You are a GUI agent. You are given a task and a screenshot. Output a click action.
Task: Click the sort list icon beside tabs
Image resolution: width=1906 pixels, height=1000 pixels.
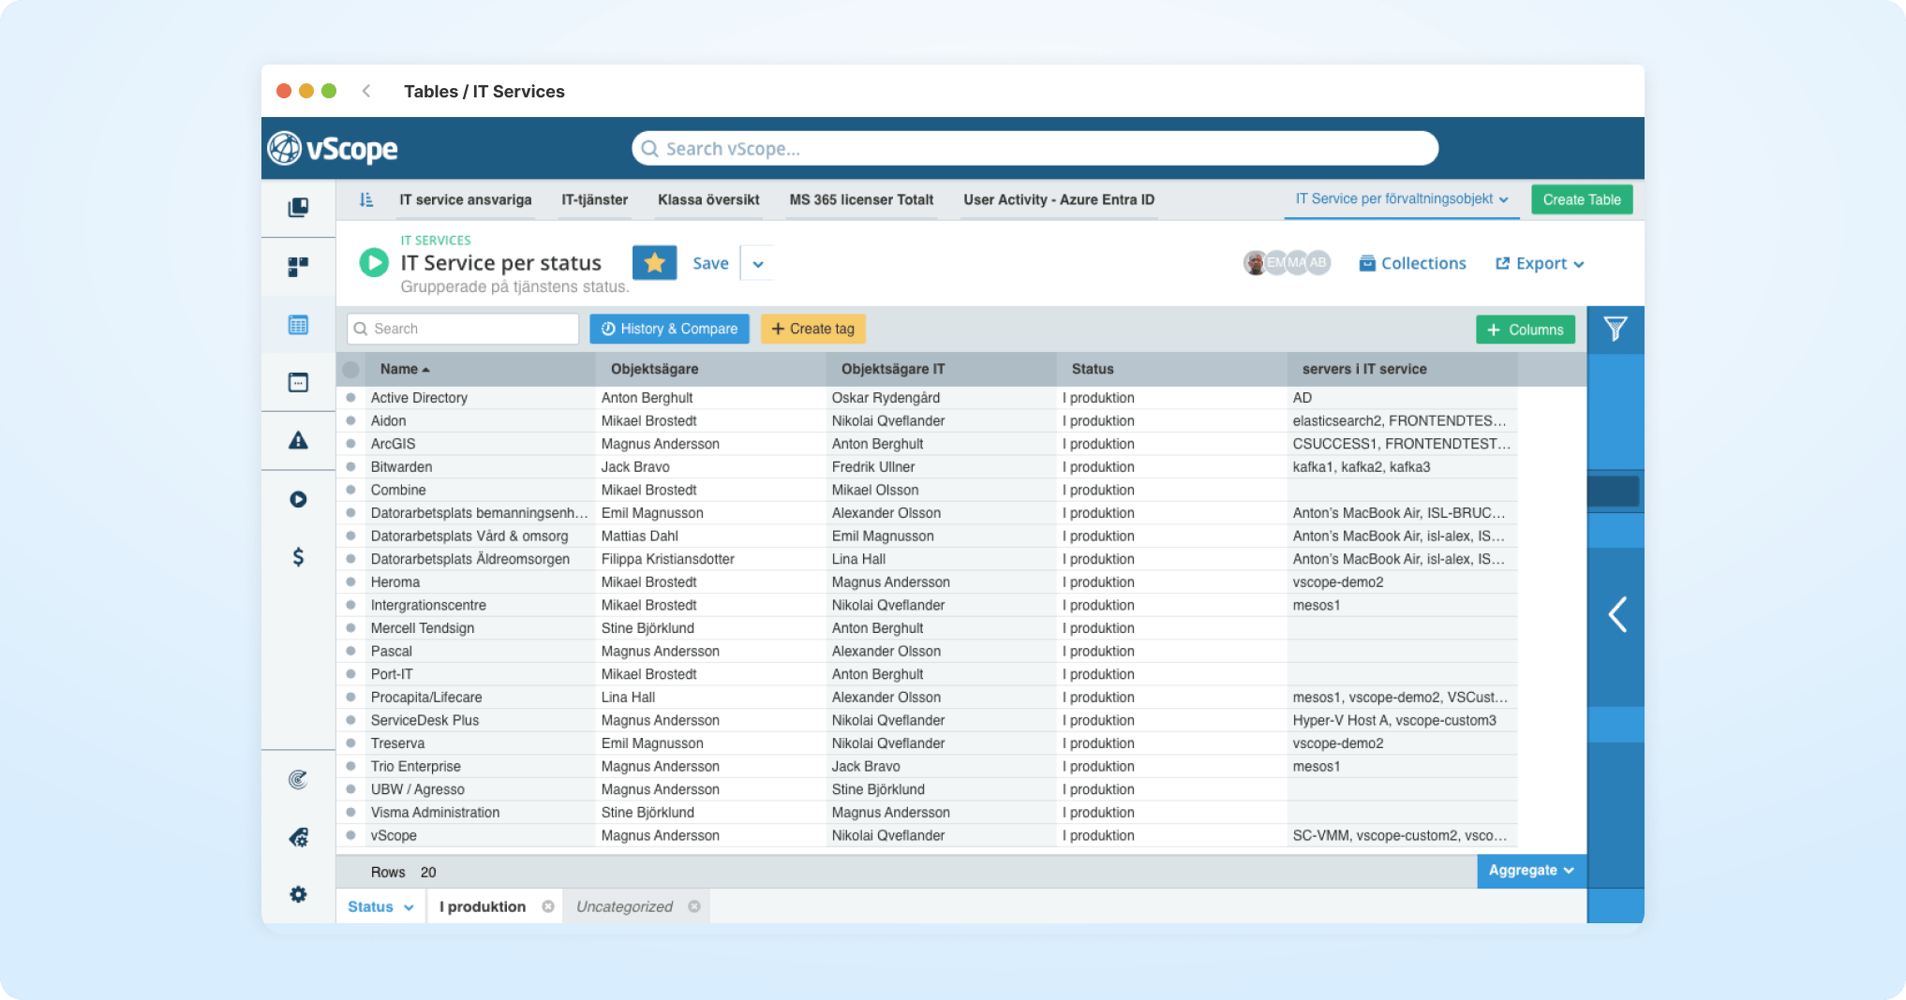point(366,199)
